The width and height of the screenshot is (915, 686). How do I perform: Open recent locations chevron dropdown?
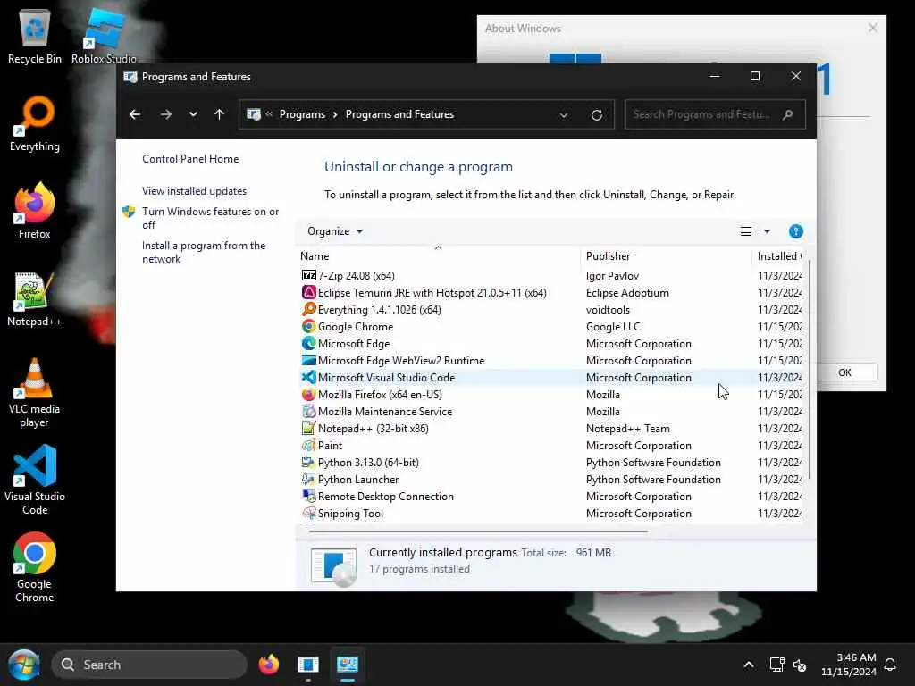(193, 114)
